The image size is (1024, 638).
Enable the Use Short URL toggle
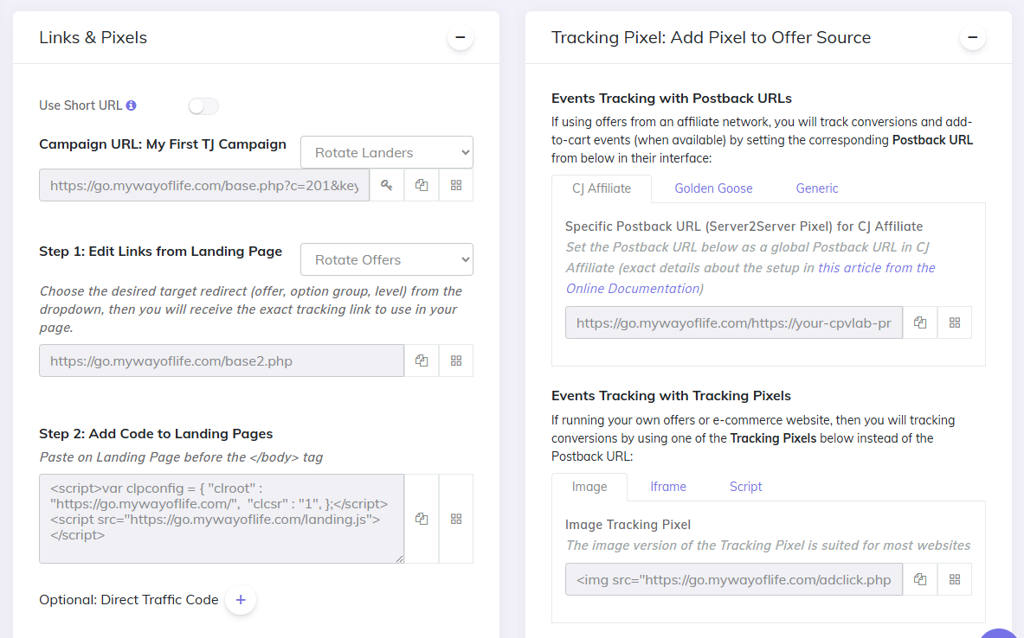[x=203, y=105]
